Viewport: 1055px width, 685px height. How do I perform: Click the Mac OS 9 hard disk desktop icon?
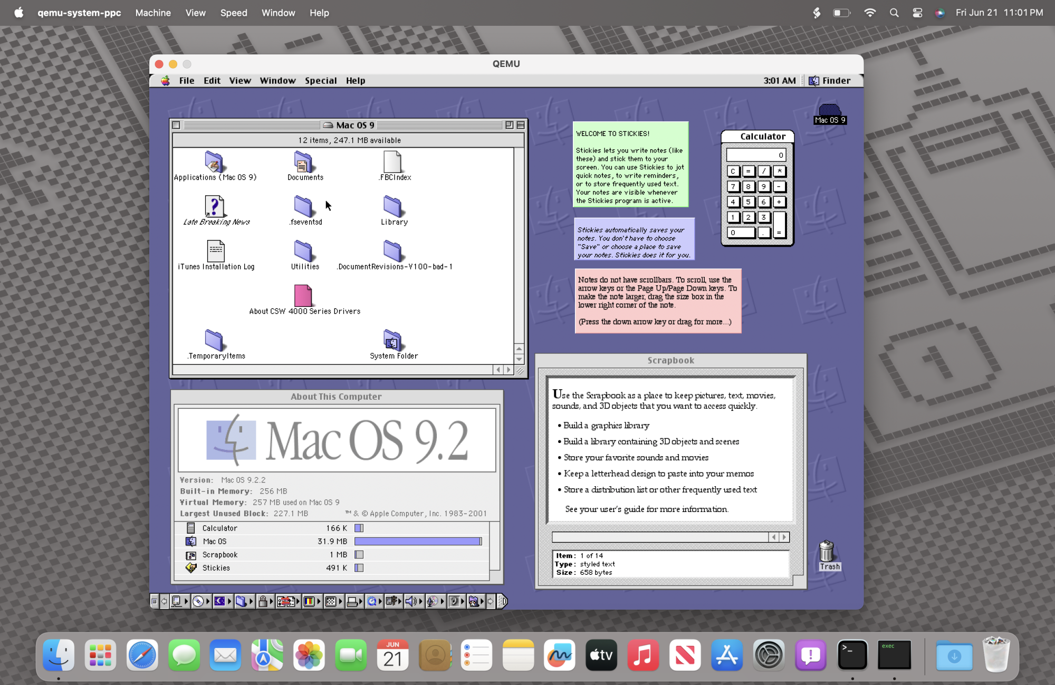click(x=829, y=110)
